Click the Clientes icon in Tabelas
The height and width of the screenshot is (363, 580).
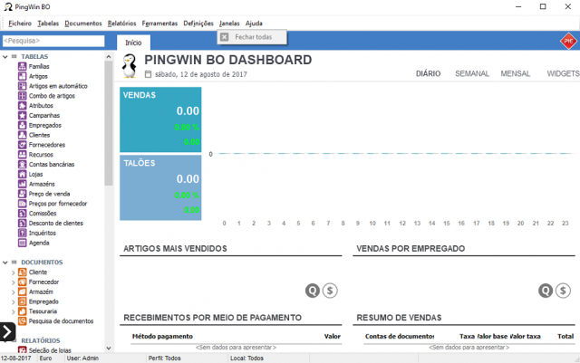23,135
